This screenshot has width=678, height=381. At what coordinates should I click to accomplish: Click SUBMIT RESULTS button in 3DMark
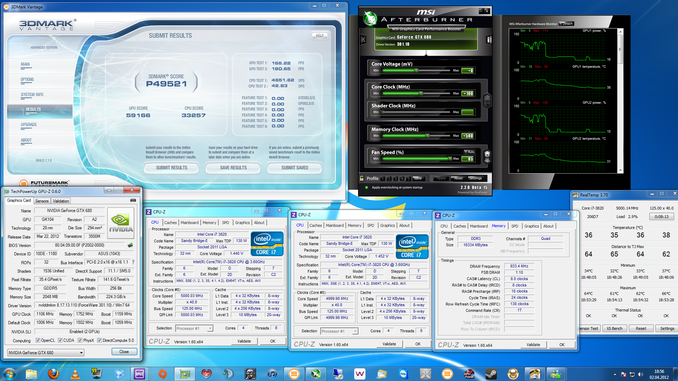(172, 168)
